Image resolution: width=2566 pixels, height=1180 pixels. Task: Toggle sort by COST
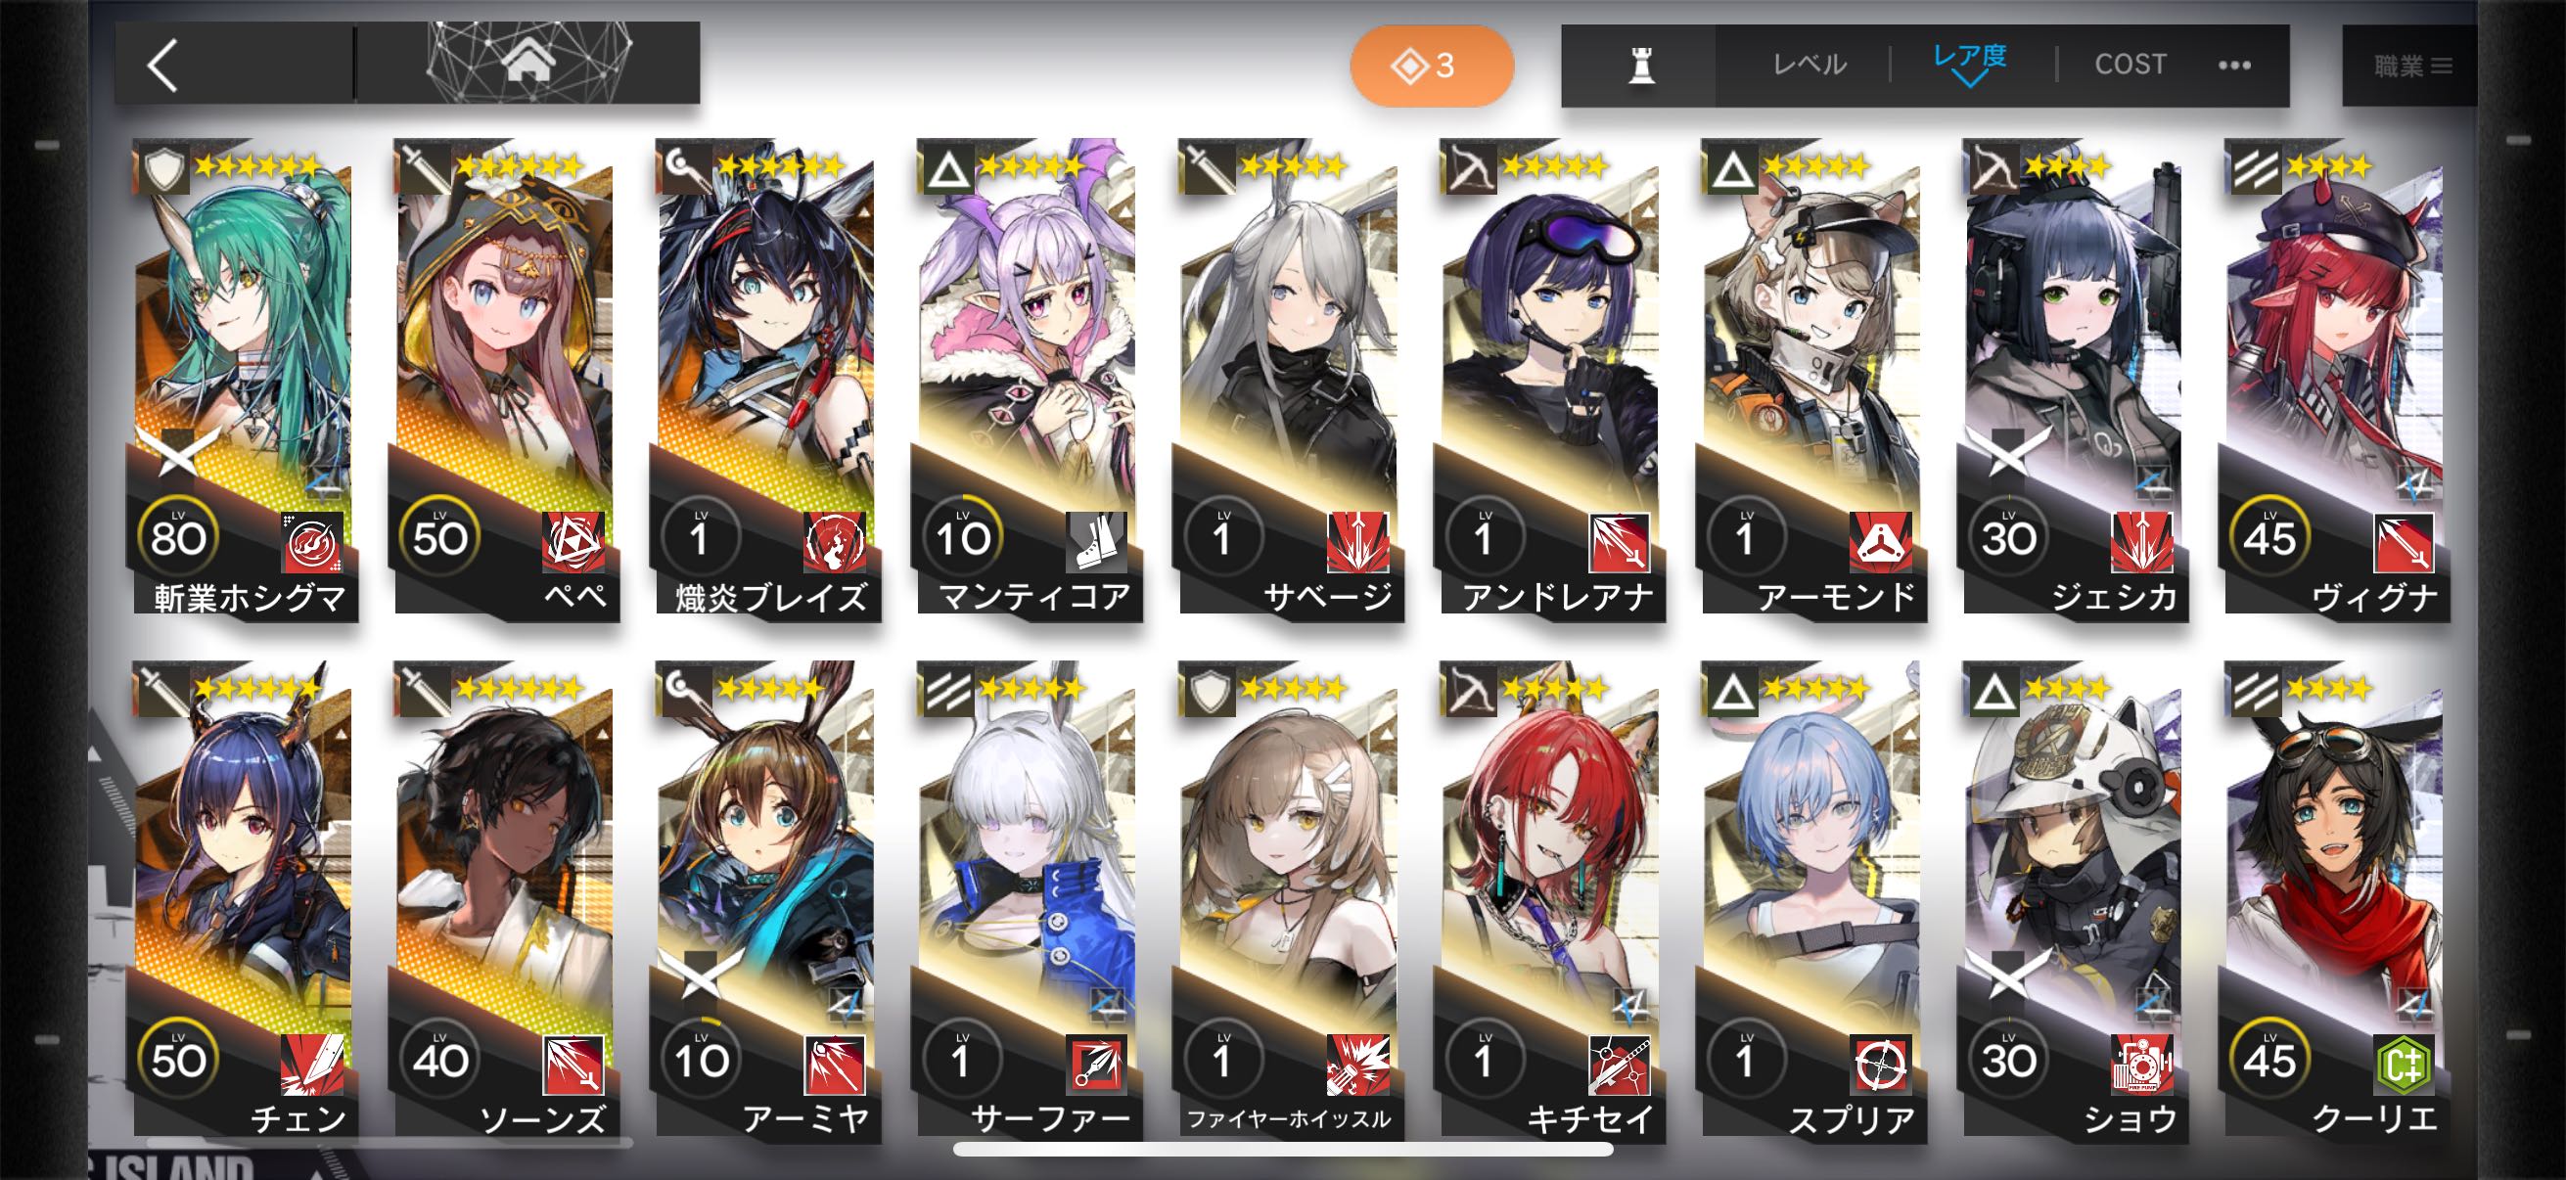tap(2131, 65)
